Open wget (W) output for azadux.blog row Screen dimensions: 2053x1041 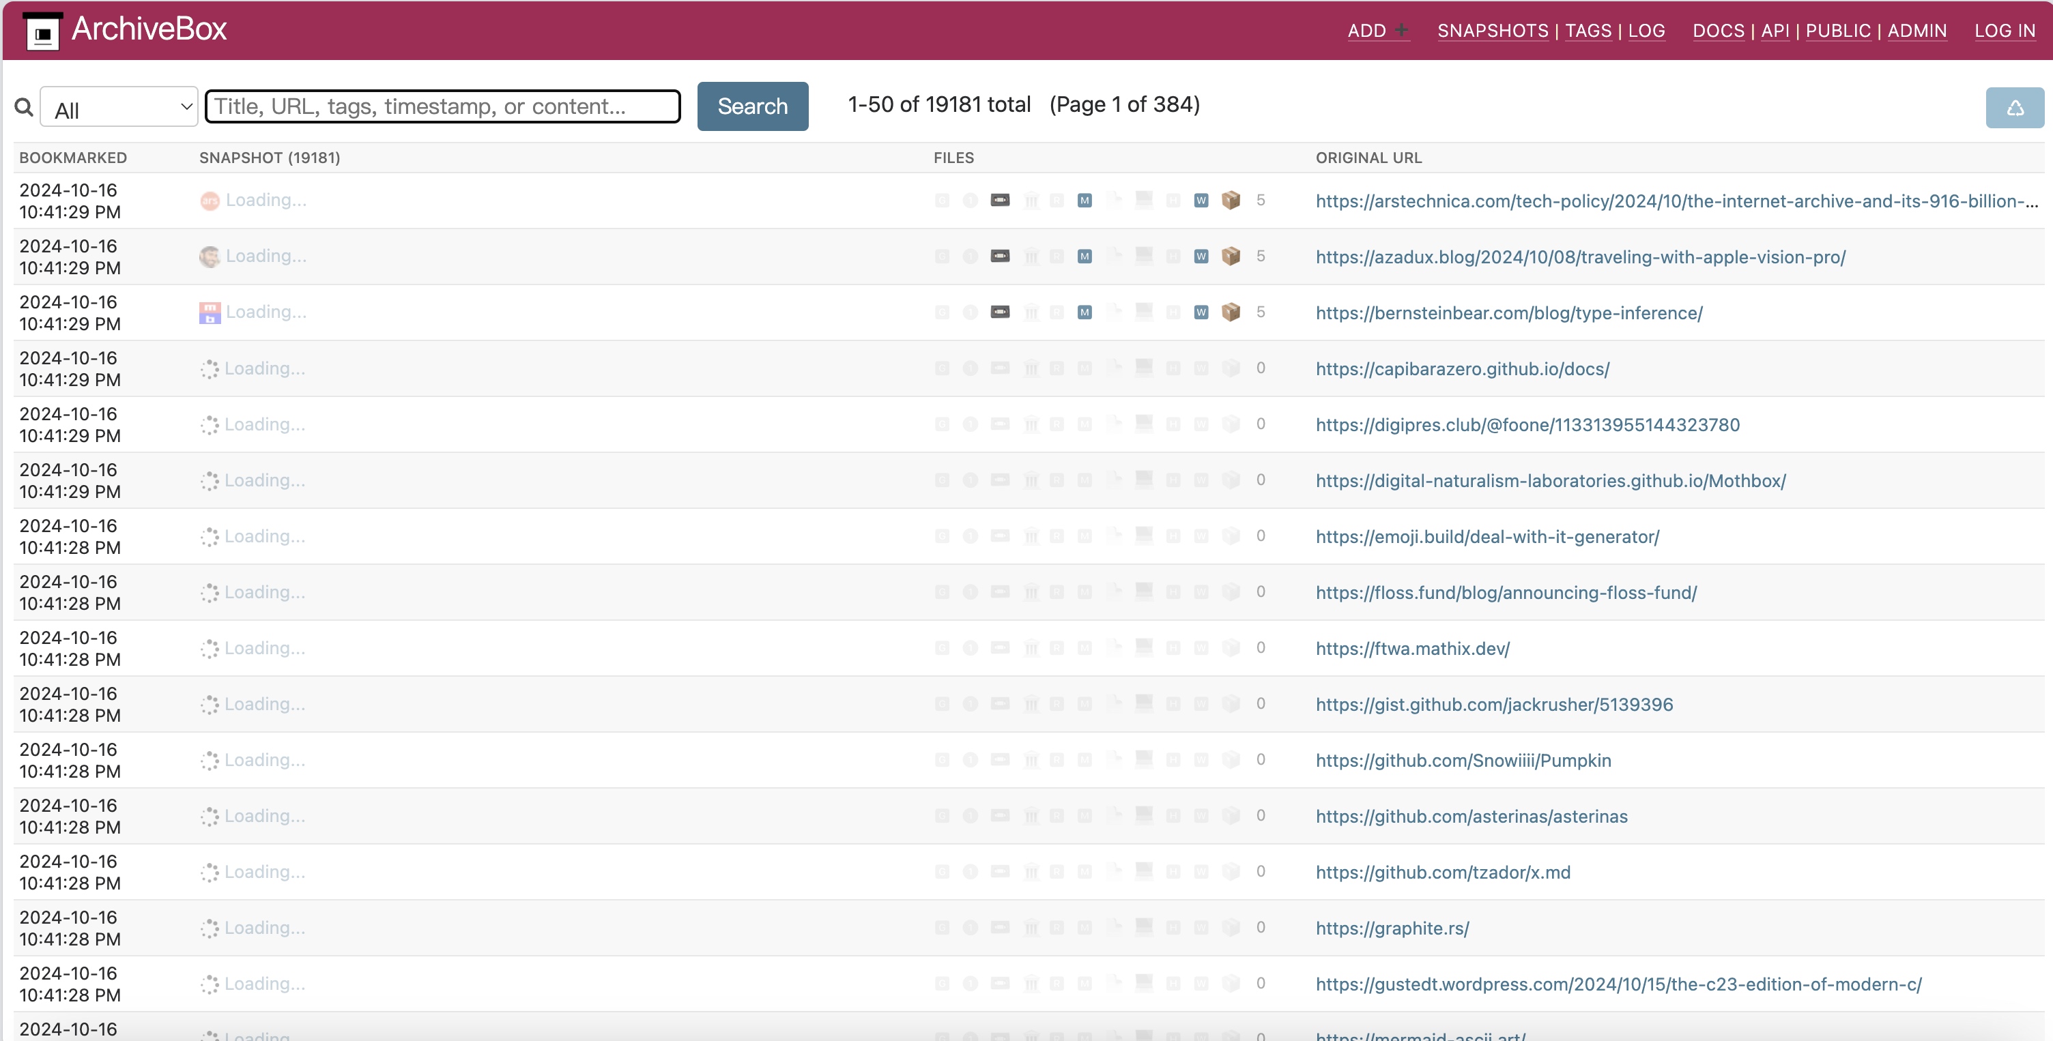[x=1201, y=256]
